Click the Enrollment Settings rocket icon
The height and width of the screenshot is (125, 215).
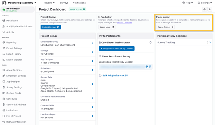click(4, 76)
